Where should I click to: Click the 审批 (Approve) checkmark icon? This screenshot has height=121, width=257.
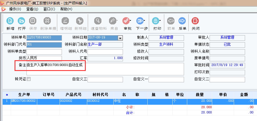pyautogui.click(x=126, y=21)
